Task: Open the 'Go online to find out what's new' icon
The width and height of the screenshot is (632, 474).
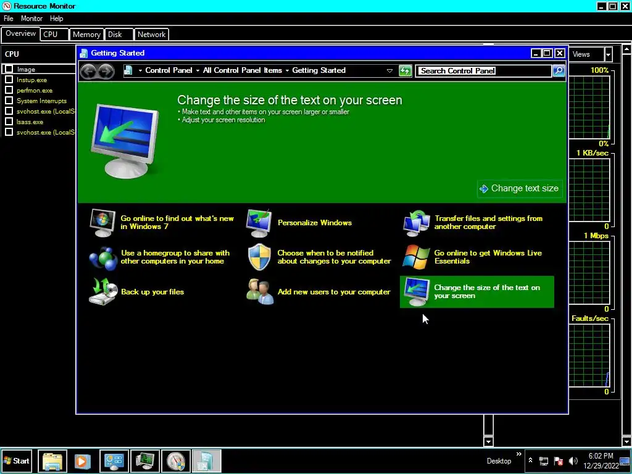Action: pyautogui.click(x=102, y=222)
